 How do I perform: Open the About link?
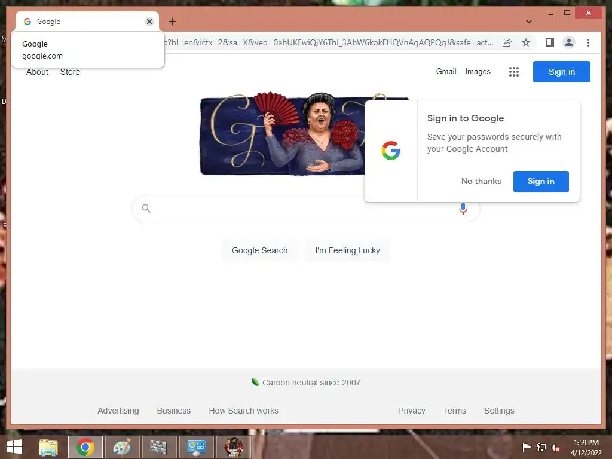(37, 72)
